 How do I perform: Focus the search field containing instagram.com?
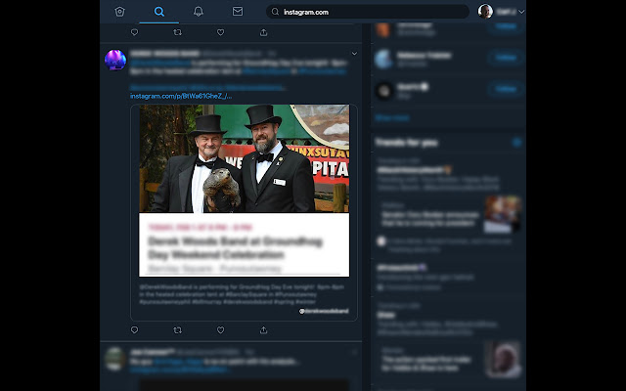(x=368, y=12)
